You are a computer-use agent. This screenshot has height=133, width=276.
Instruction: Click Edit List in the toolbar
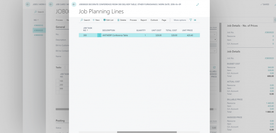pos(109,20)
